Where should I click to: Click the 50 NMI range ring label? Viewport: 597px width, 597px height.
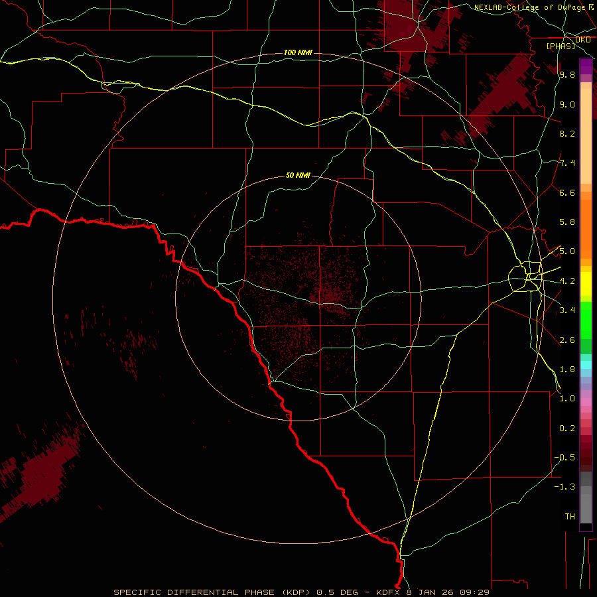click(298, 175)
